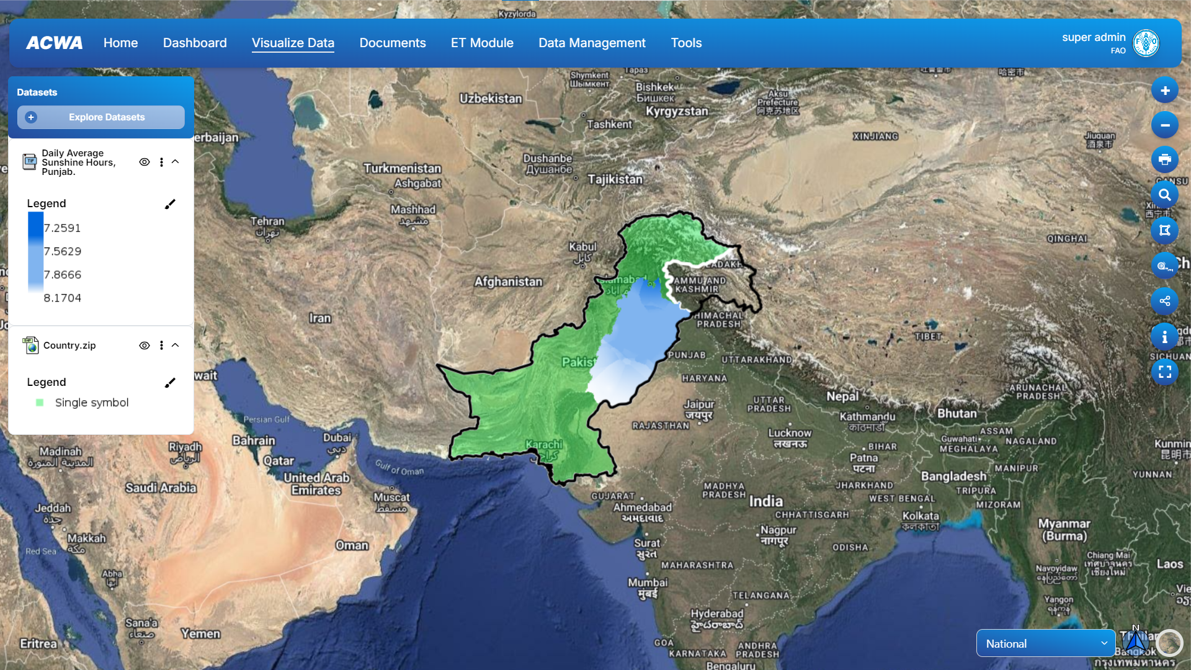Open Country.zip layer options menu
Image resolution: width=1191 pixels, height=670 pixels.
tap(161, 346)
